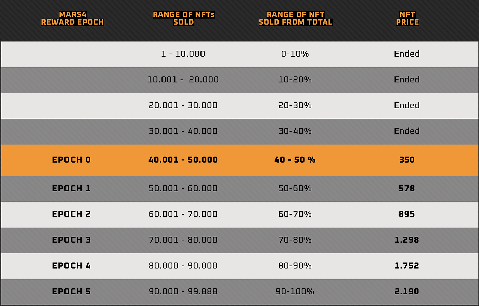Click the MARS4 REWARD EPOCH column header

[x=73, y=18]
